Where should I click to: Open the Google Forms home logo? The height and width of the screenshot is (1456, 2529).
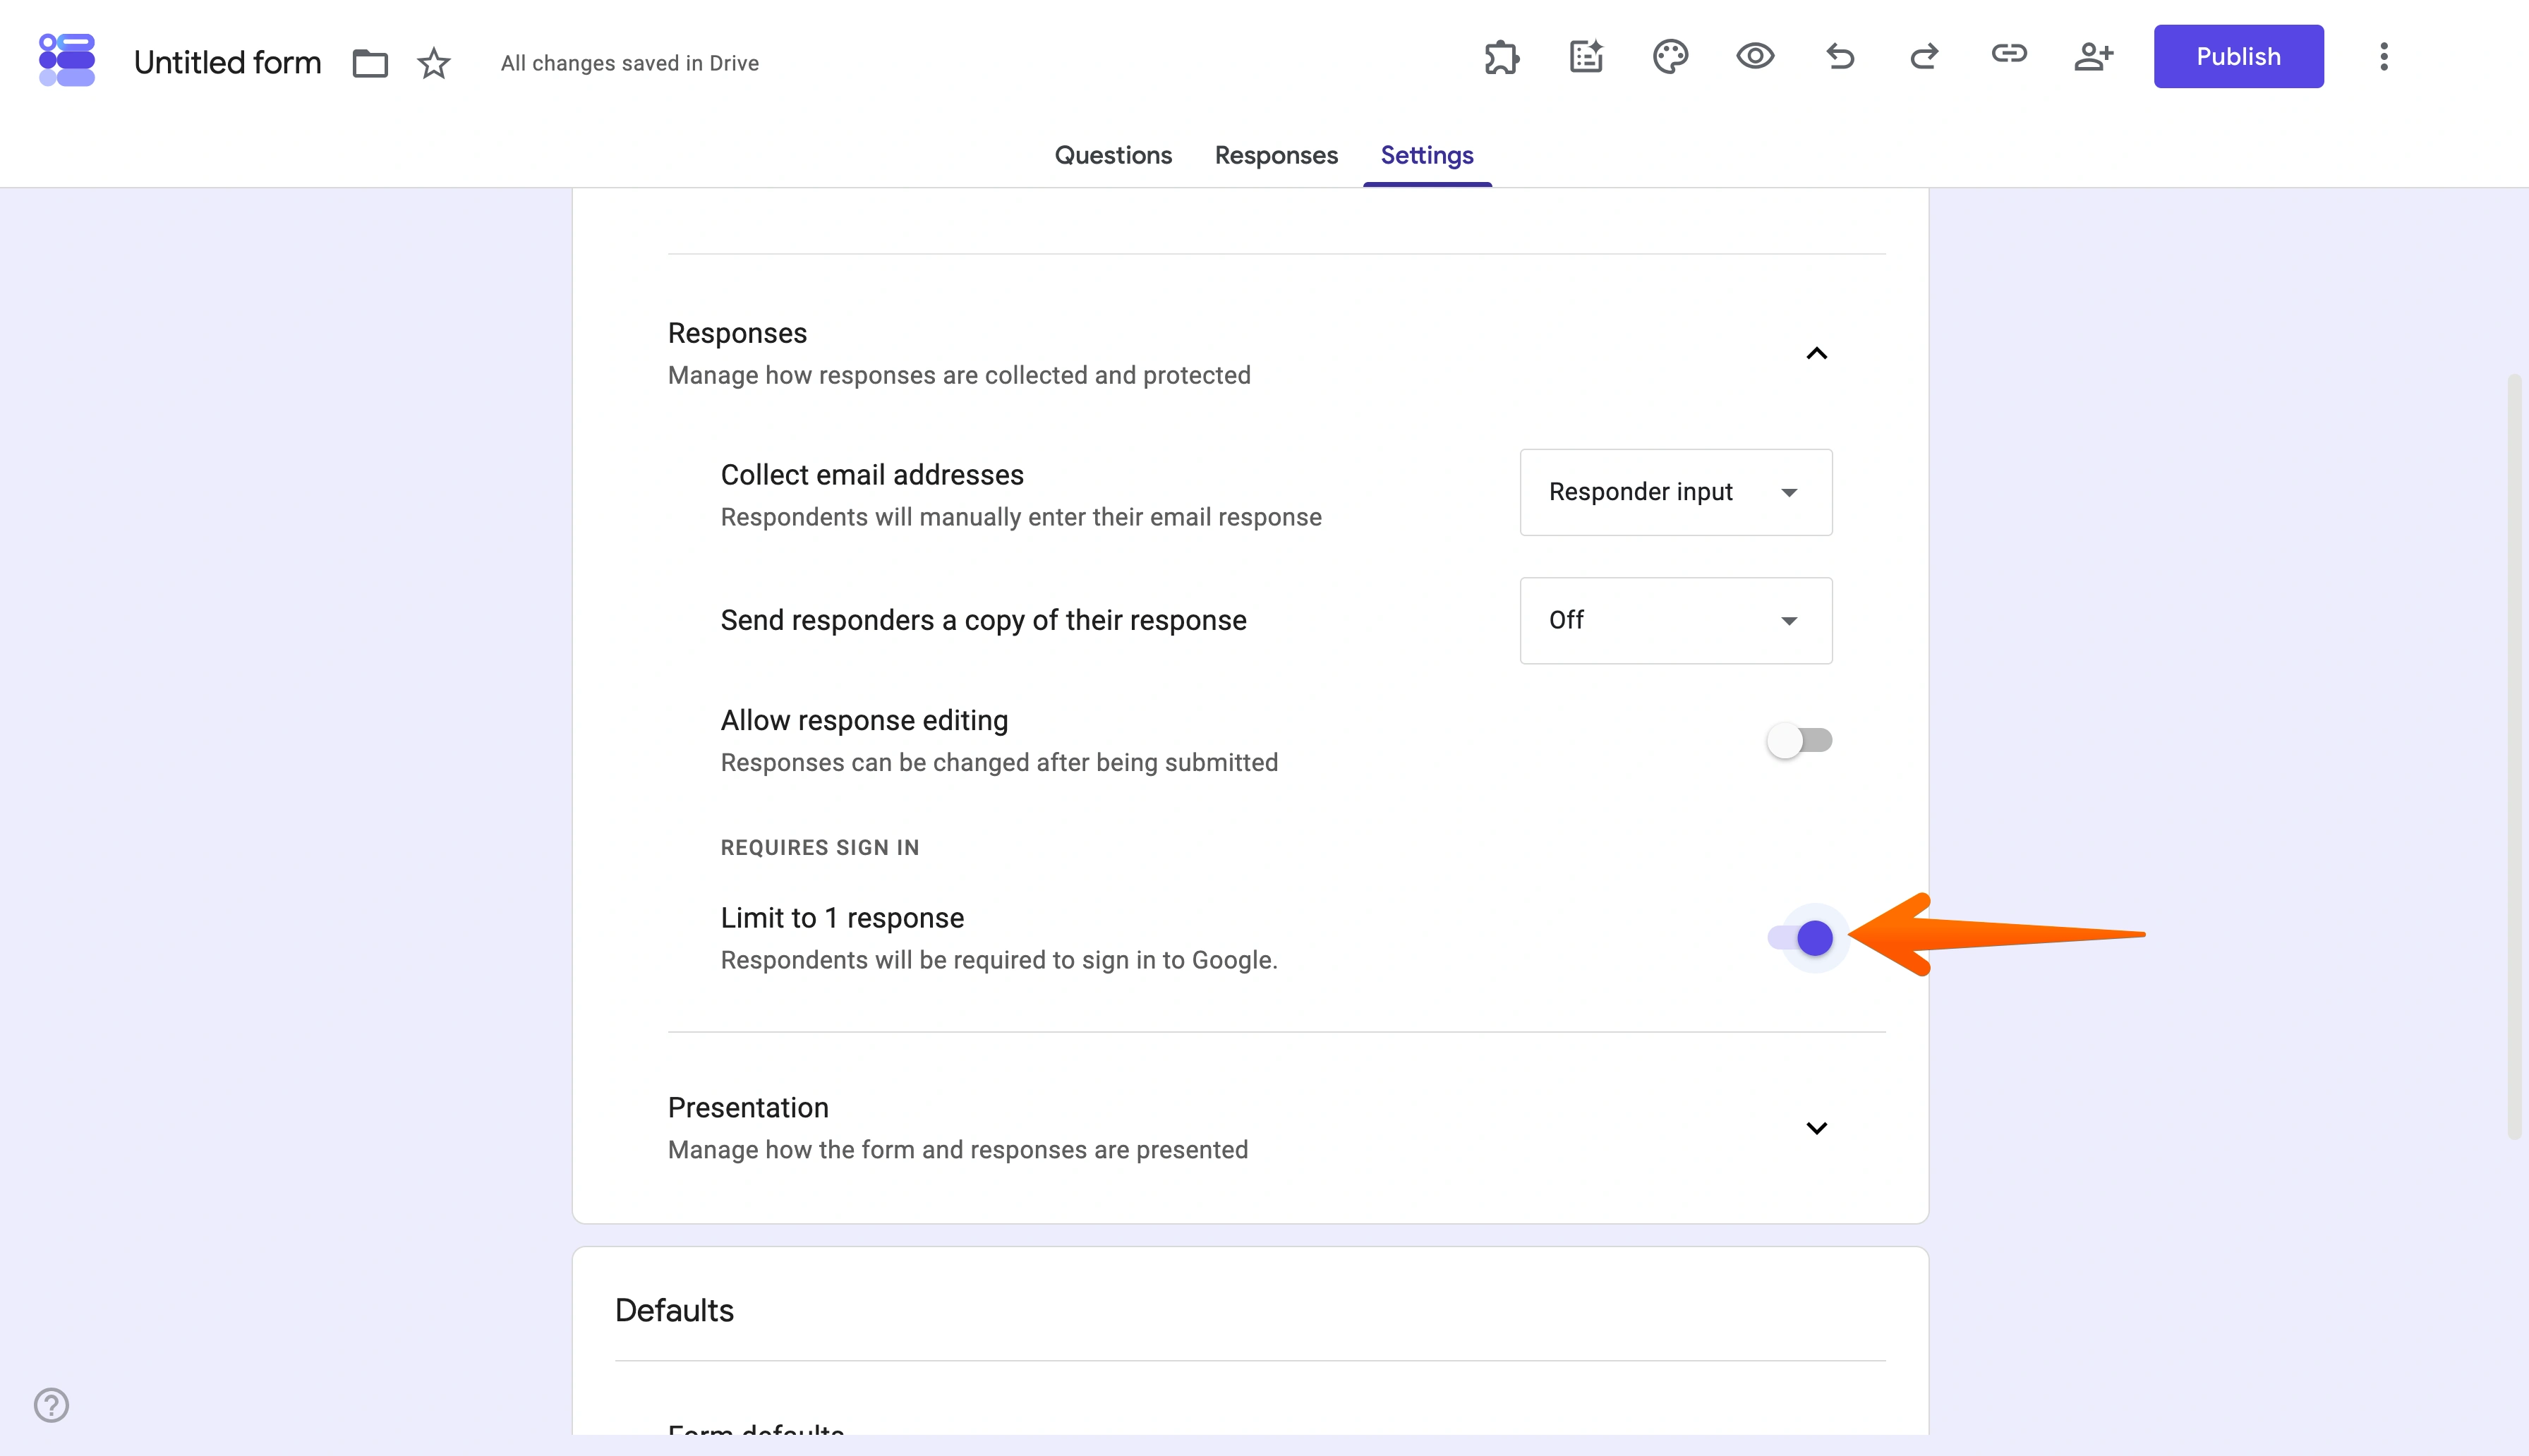[66, 60]
